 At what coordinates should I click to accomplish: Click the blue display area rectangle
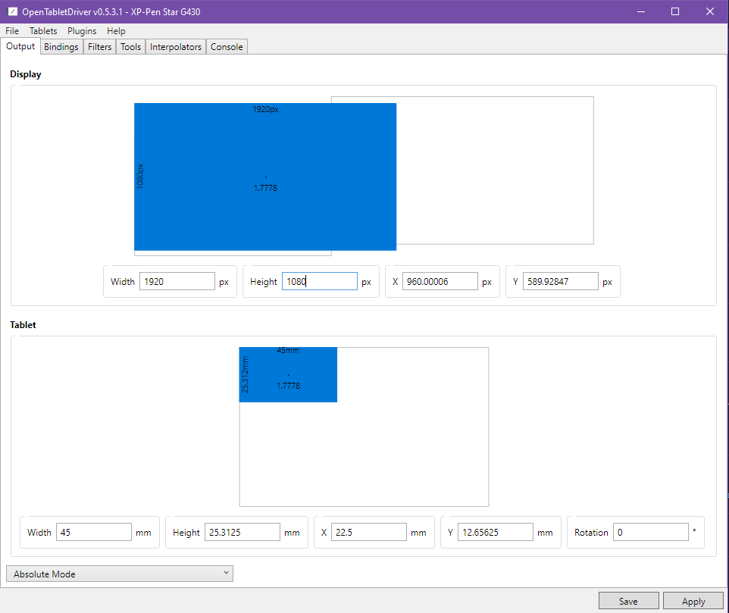coord(265,177)
